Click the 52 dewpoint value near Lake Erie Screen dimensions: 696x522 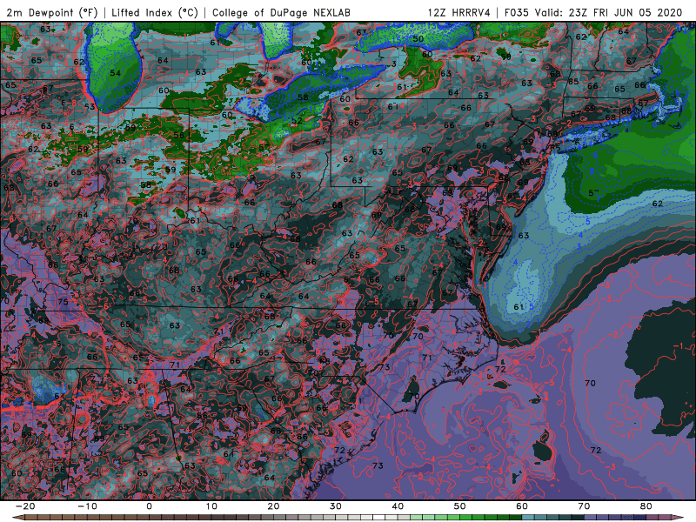[x=297, y=120]
